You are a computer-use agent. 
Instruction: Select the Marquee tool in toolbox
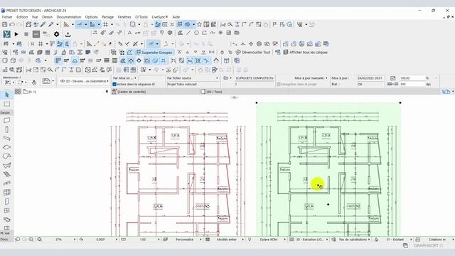(x=7, y=104)
